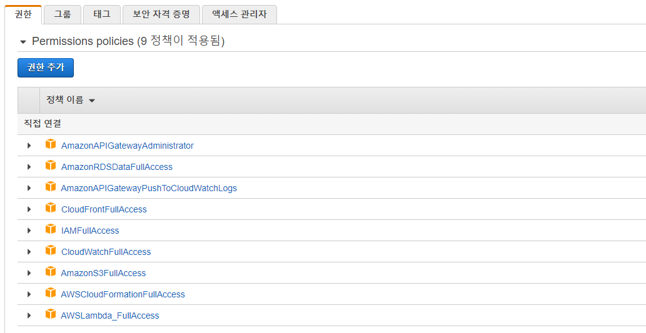Click the policy box icon beside AmazonS3FullAccess
Image resolution: width=646 pixels, height=333 pixels.
tap(51, 272)
